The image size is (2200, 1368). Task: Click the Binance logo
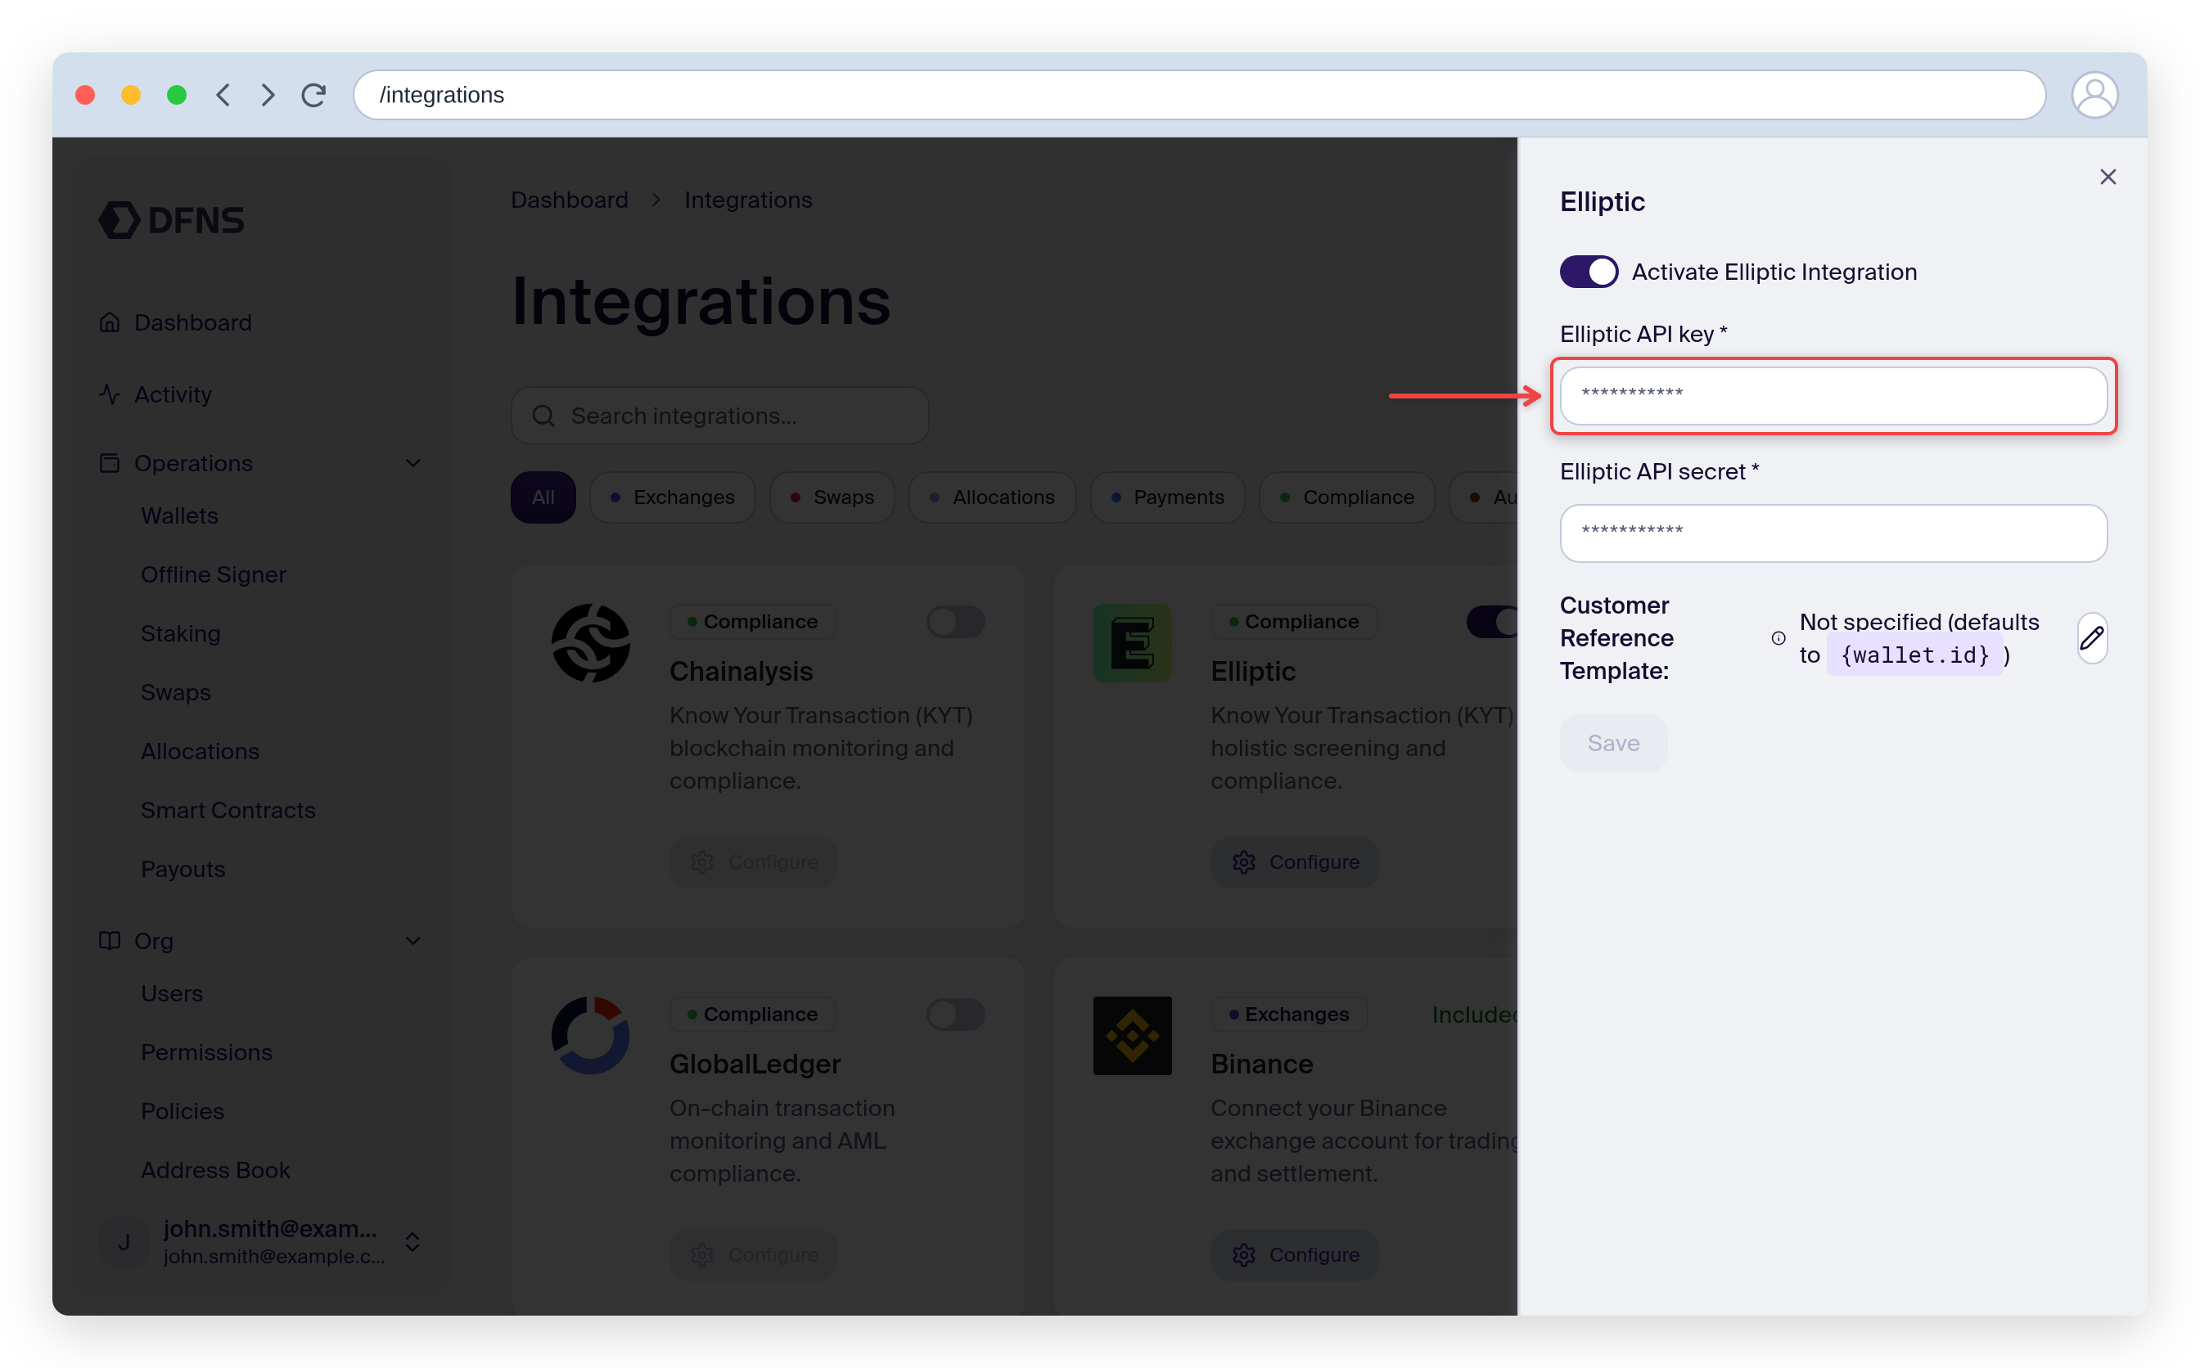click(x=1132, y=1036)
